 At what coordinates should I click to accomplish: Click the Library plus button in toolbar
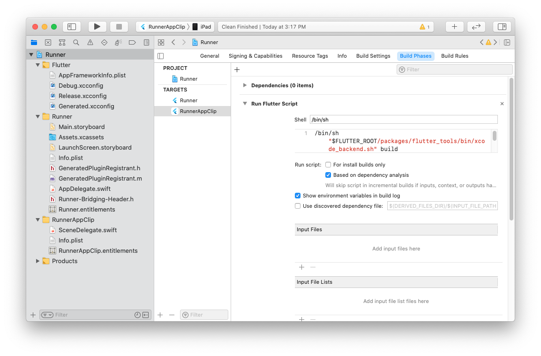point(454,27)
